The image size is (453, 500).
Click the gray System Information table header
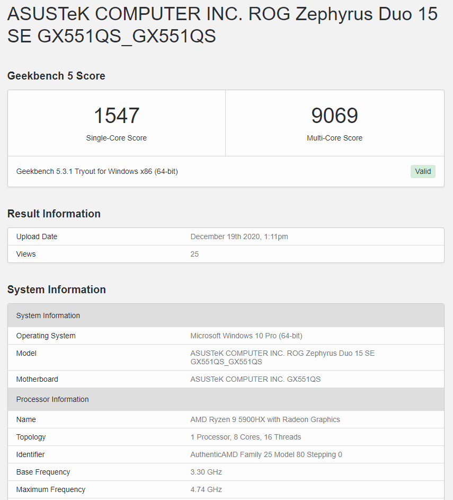click(x=226, y=315)
